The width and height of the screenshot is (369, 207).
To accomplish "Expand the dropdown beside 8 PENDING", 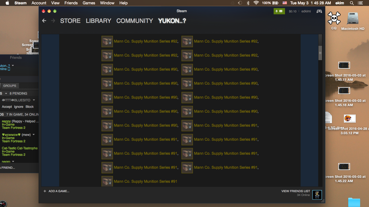I will click(6, 94).
